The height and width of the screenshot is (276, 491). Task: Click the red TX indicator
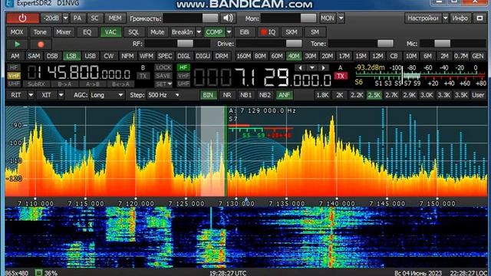[341, 76]
